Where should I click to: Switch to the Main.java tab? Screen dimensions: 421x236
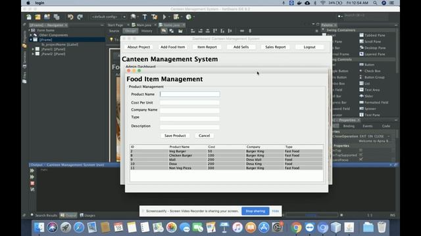pos(144,25)
